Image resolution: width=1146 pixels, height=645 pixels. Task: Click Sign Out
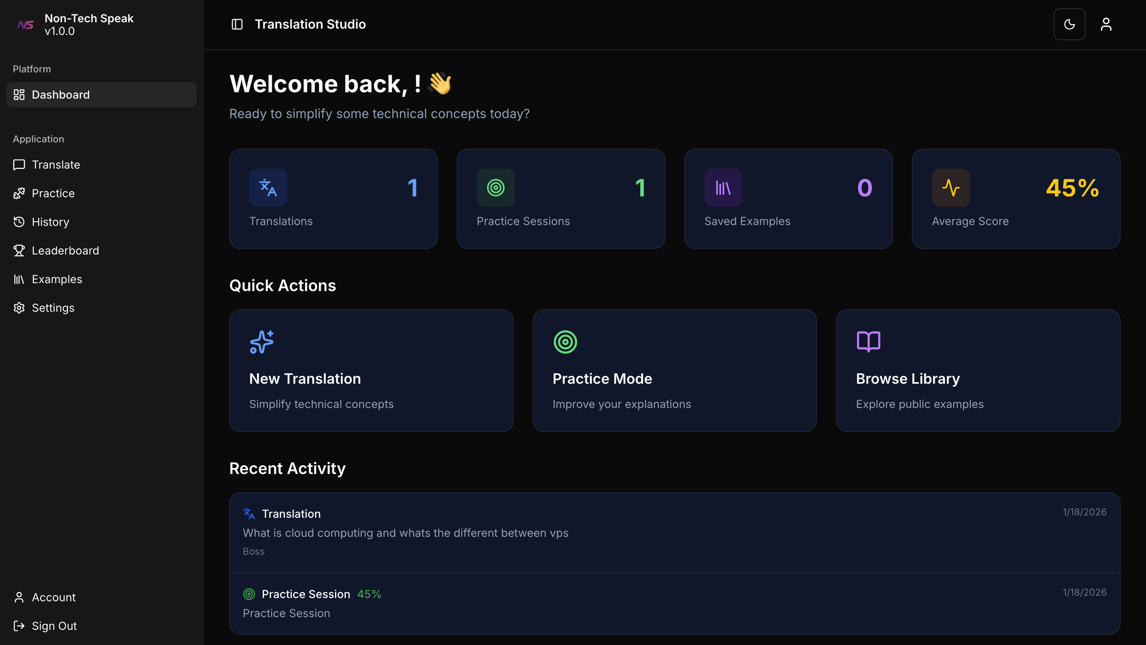pos(54,626)
